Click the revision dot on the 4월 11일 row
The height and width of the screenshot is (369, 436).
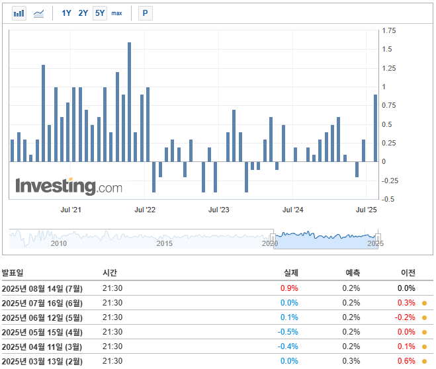(424, 347)
